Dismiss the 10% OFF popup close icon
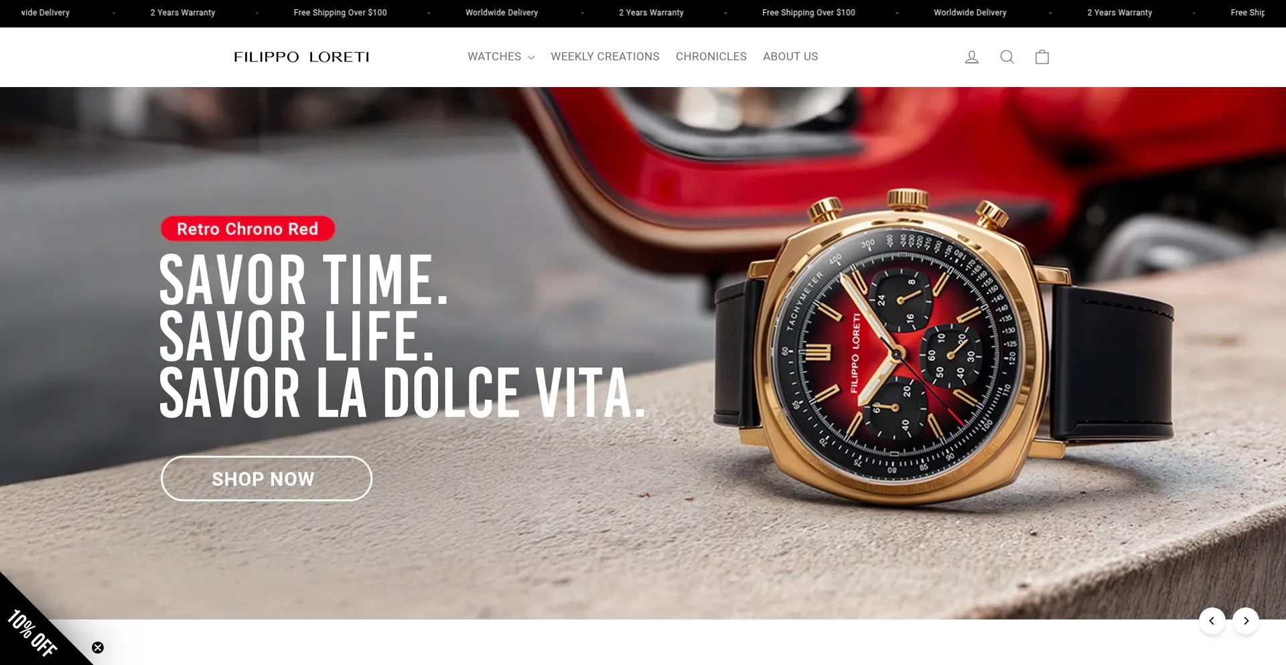 (x=98, y=648)
